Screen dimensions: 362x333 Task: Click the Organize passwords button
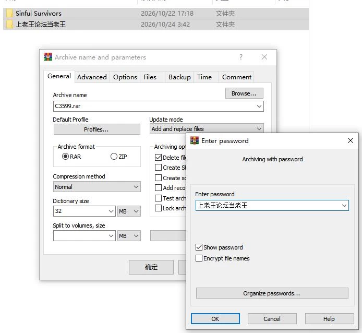(272, 293)
